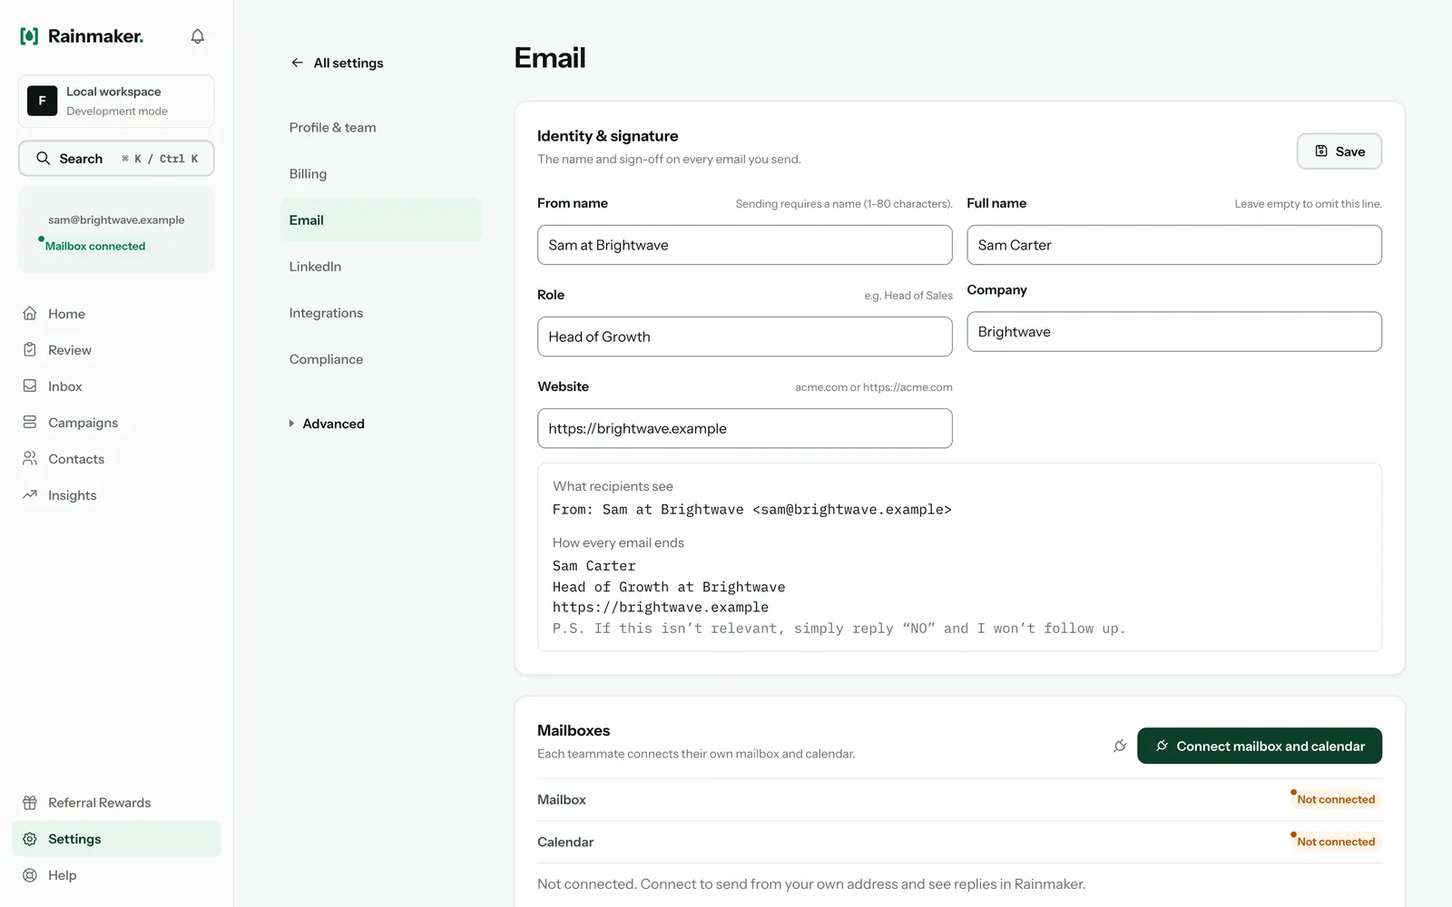This screenshot has height=907, width=1452.
Task: Click Not connected badge in Calendar row
Action: tap(1335, 842)
